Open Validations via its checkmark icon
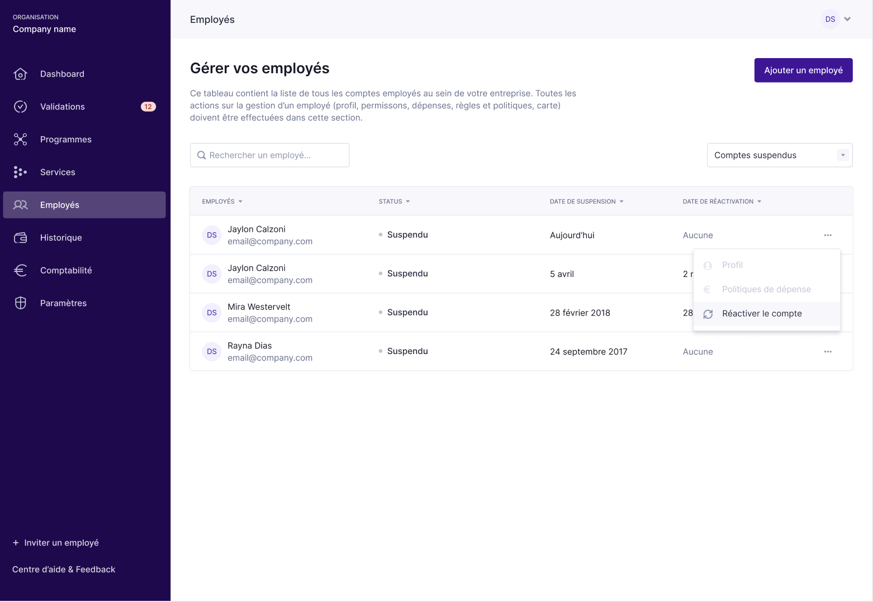The height and width of the screenshot is (602, 873). (x=21, y=107)
